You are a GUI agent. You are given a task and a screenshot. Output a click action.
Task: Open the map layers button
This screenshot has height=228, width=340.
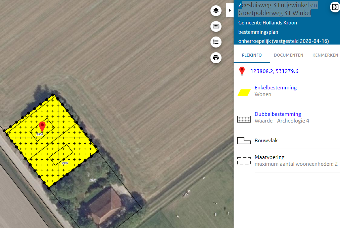(x=216, y=11)
